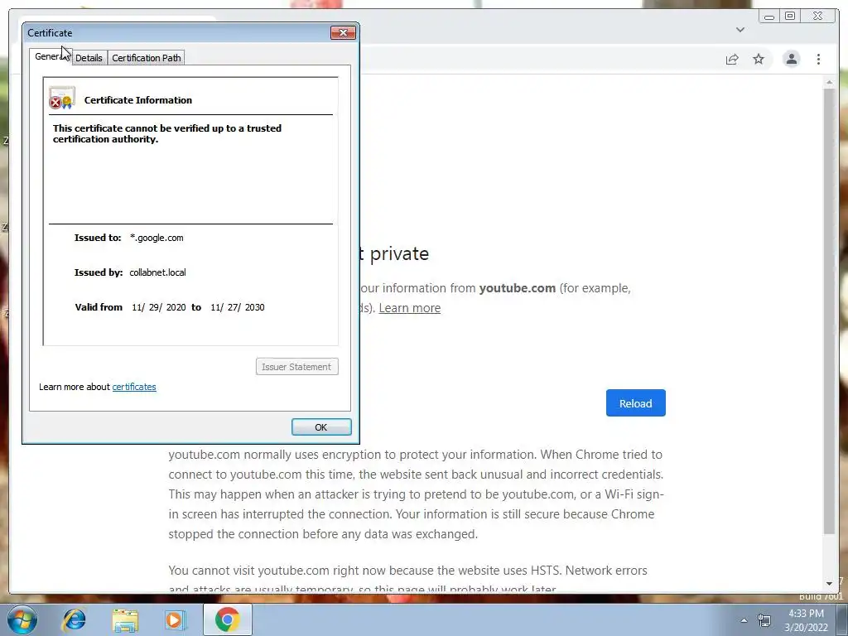Click OK in Certificate dialog

[321, 426]
